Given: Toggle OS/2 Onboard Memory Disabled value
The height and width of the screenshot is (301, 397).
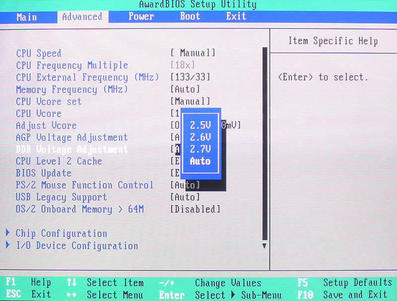Looking at the screenshot, I should 195,209.
